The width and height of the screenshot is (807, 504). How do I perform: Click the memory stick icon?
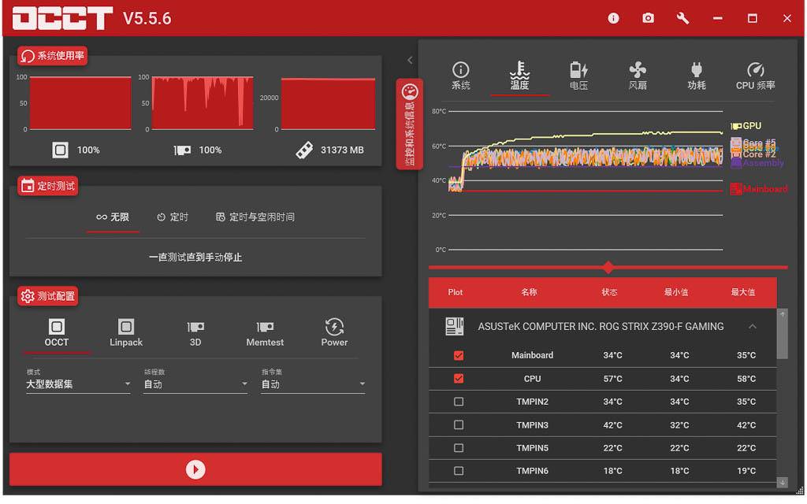304,150
